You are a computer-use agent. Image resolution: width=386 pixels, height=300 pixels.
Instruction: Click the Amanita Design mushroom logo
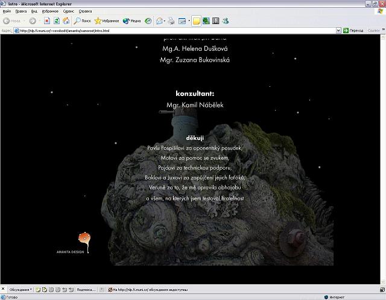[x=84, y=241]
